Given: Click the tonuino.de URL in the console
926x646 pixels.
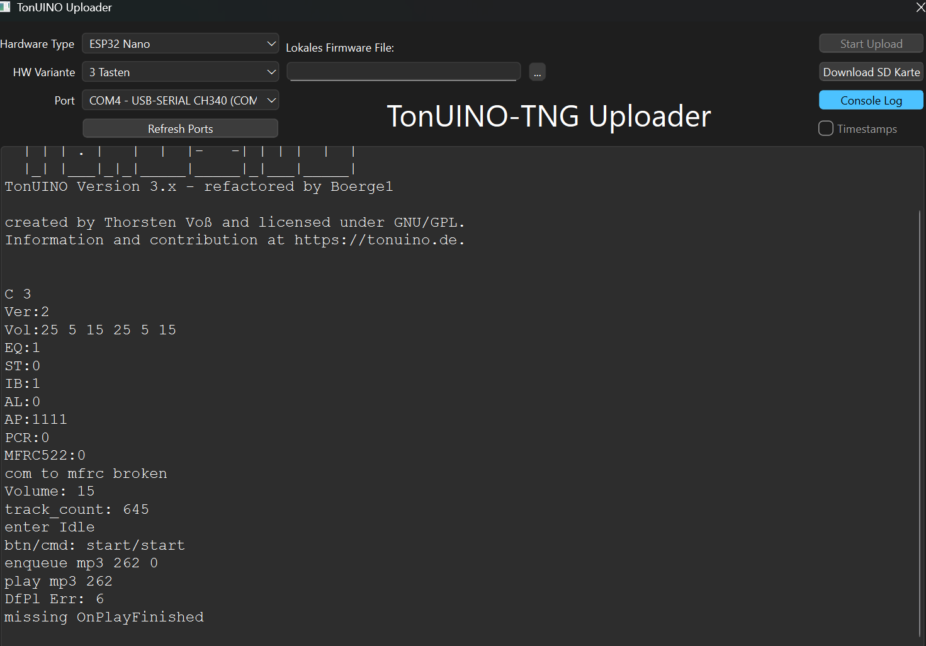Looking at the screenshot, I should click(x=378, y=240).
